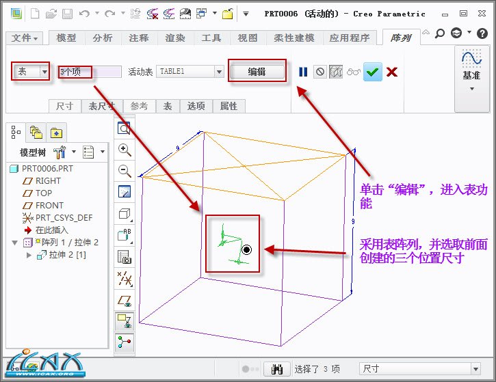496x382 pixels.
Task: Open the 属性 panel tab
Action: 229,106
